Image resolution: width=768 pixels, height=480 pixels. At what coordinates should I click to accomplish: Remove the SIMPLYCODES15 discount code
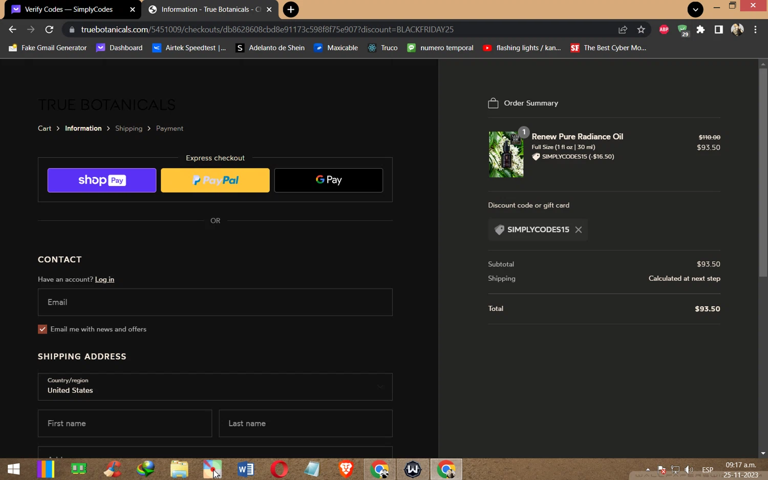click(579, 230)
